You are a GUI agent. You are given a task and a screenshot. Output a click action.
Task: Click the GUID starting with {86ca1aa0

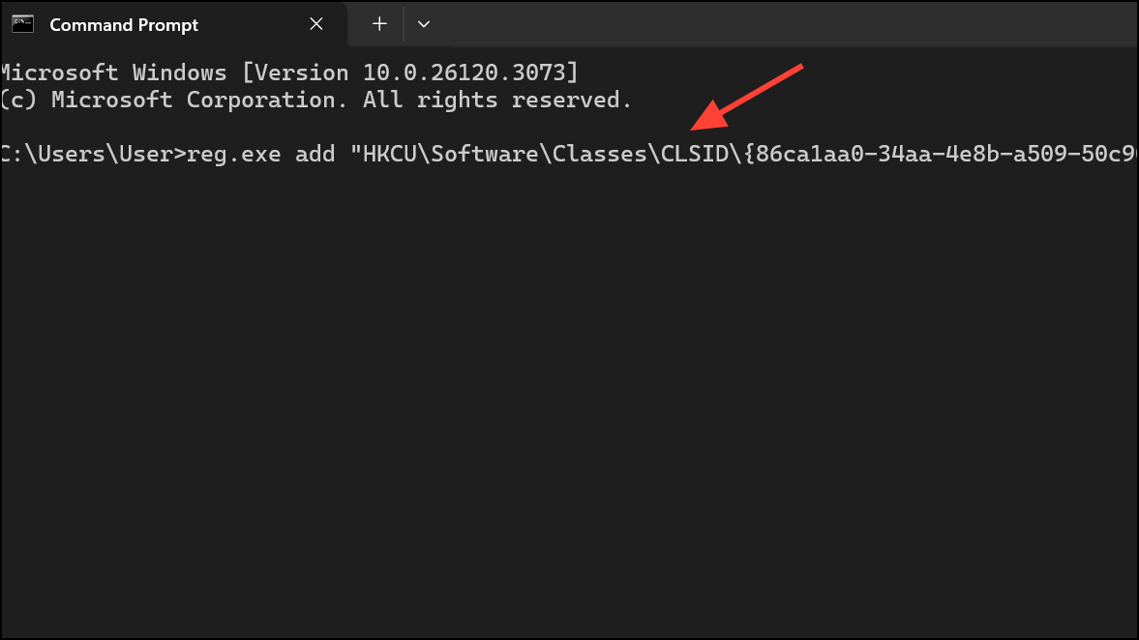pyautogui.click(x=941, y=154)
